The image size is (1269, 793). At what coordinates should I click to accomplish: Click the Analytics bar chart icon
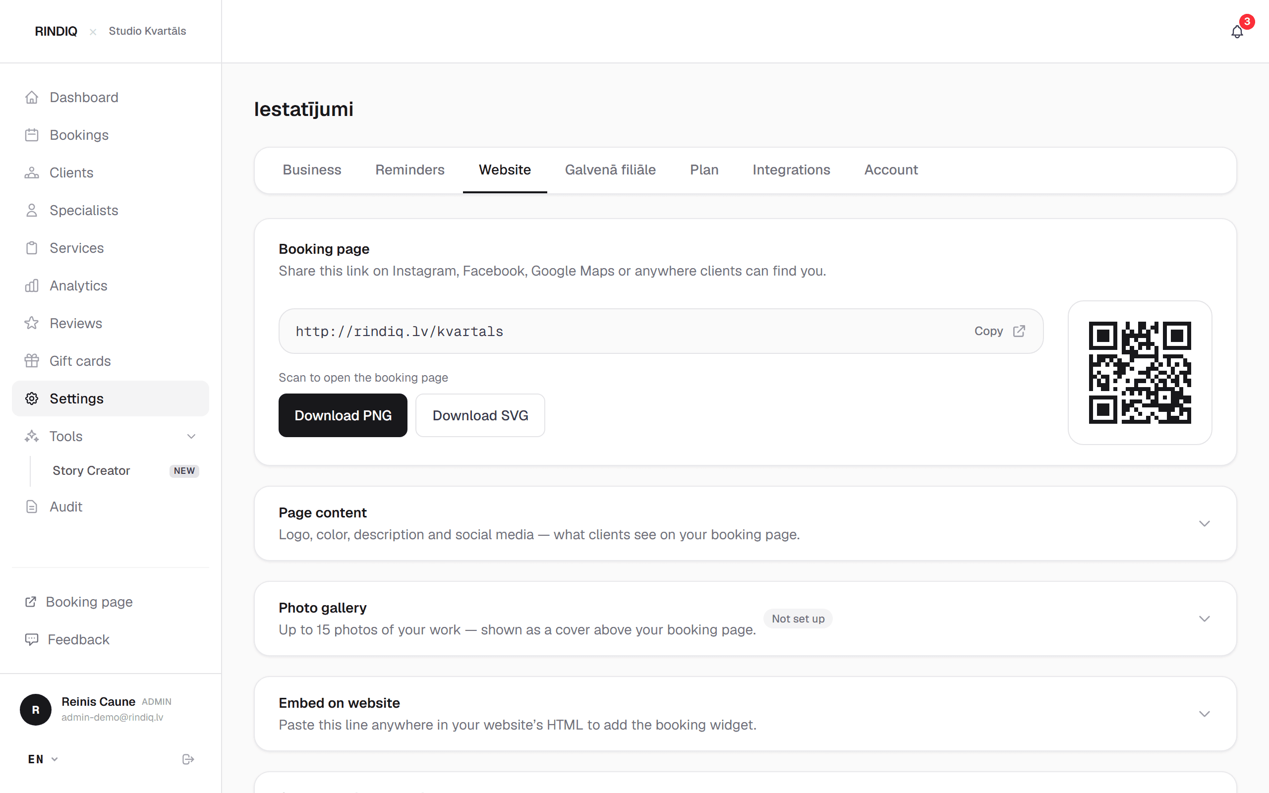click(31, 286)
